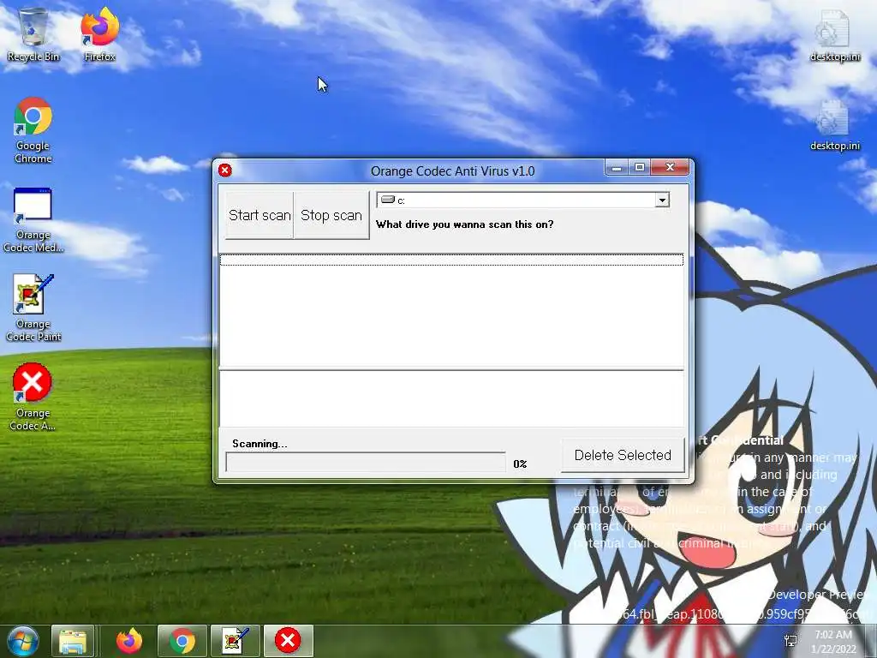Viewport: 877px width, 658px height.
Task: Click the Delete Selected button
Action: click(x=623, y=456)
